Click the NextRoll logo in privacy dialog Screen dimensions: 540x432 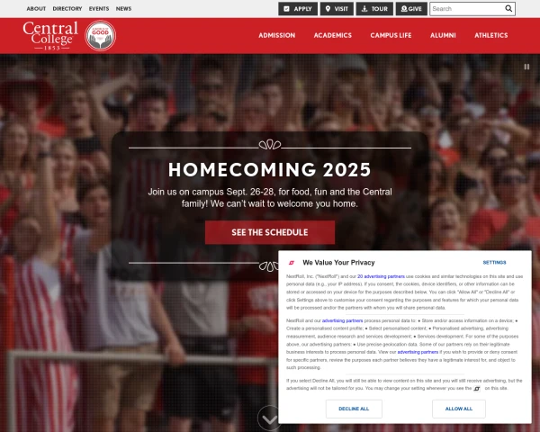(292, 263)
